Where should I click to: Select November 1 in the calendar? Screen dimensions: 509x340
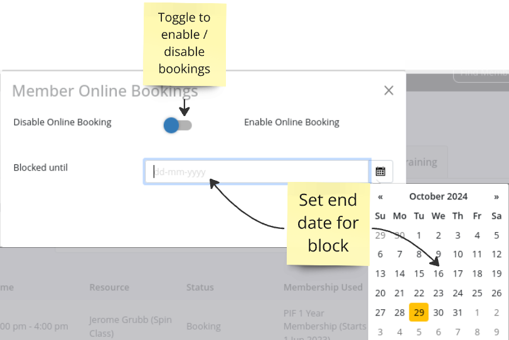(477, 312)
